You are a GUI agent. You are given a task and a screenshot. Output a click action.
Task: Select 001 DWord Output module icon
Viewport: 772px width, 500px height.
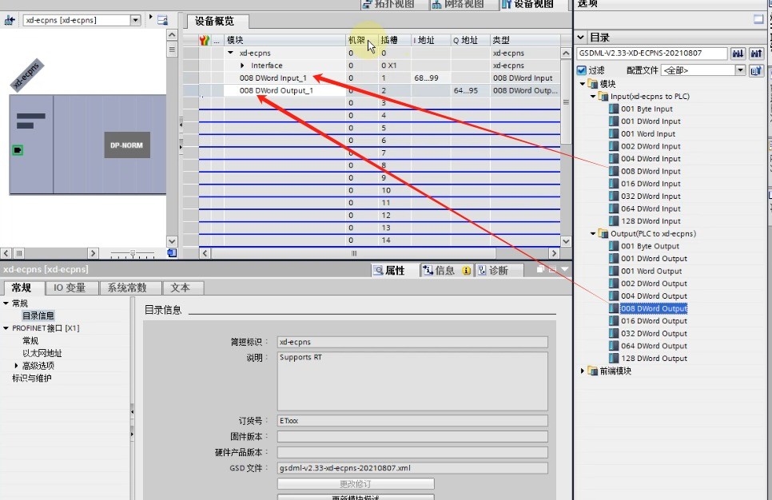point(614,258)
